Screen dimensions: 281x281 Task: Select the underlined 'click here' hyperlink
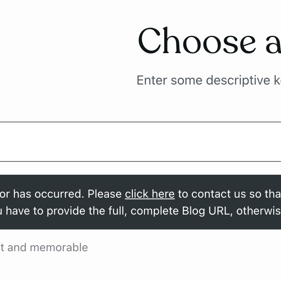[x=149, y=194]
